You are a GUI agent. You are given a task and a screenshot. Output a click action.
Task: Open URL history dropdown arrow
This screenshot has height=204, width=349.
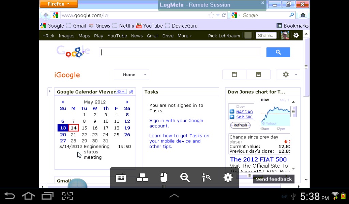tap(218, 15)
